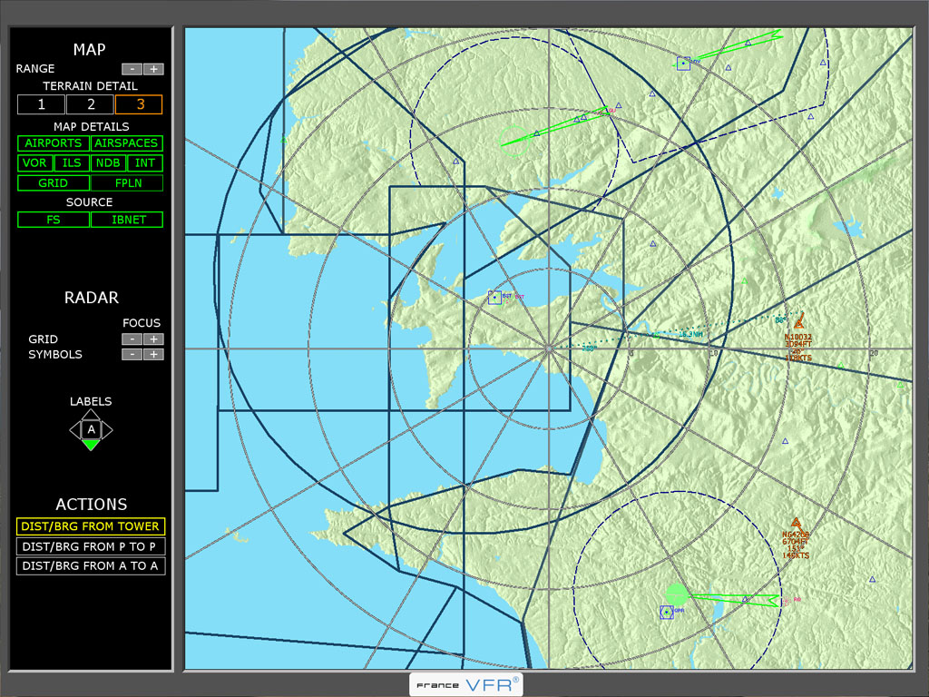Set terrain detail level 2

90,104
